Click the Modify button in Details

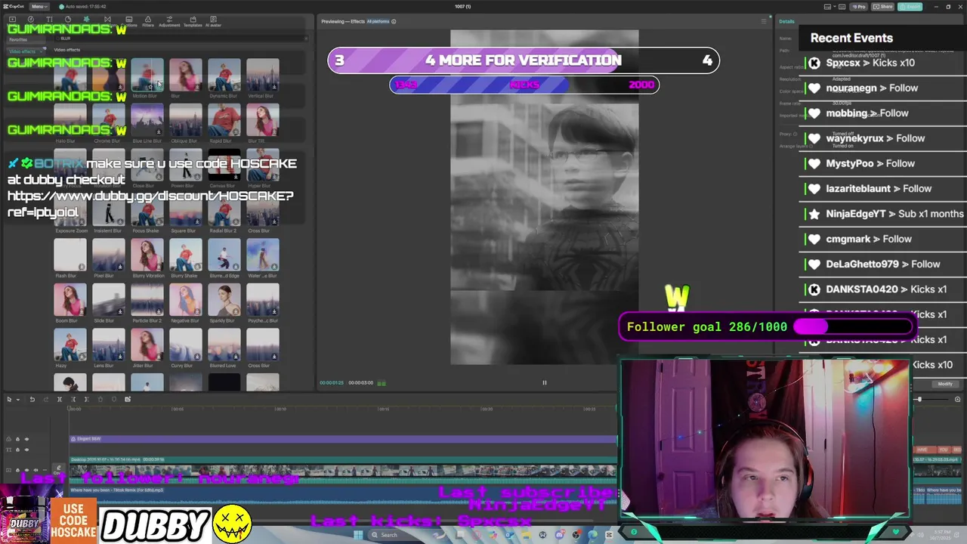click(x=945, y=384)
